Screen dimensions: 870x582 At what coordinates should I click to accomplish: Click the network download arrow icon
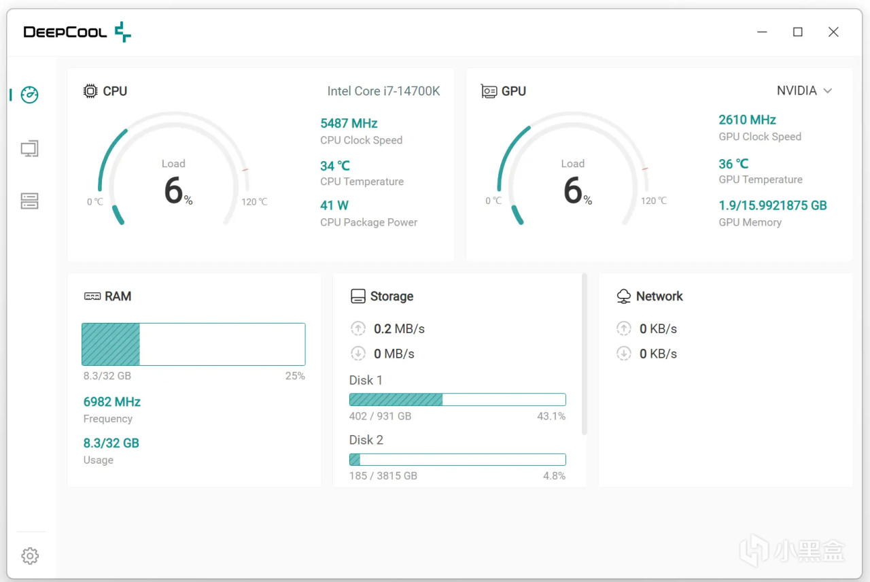point(624,354)
